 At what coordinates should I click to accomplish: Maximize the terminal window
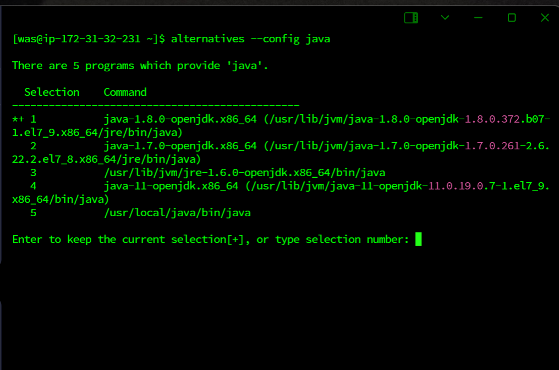(512, 17)
